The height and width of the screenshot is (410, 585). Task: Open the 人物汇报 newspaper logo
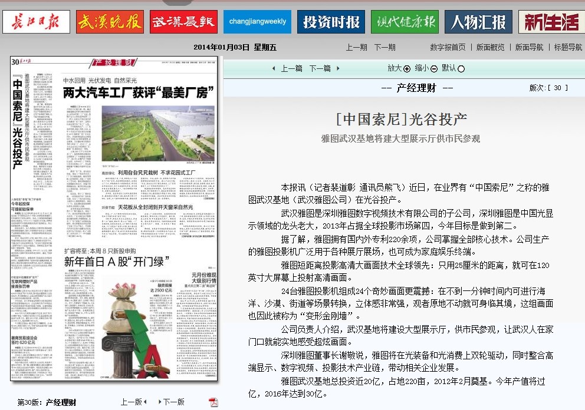pos(478,22)
